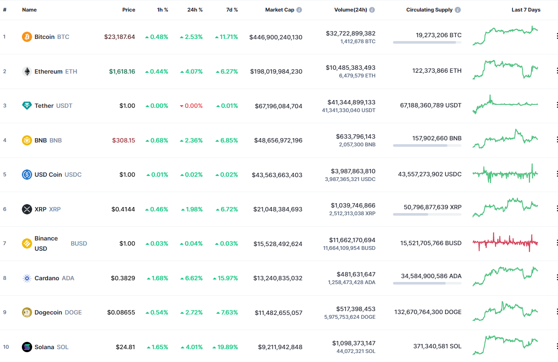Select the Ethereum ETH logo icon
558x362 pixels.
(27, 71)
